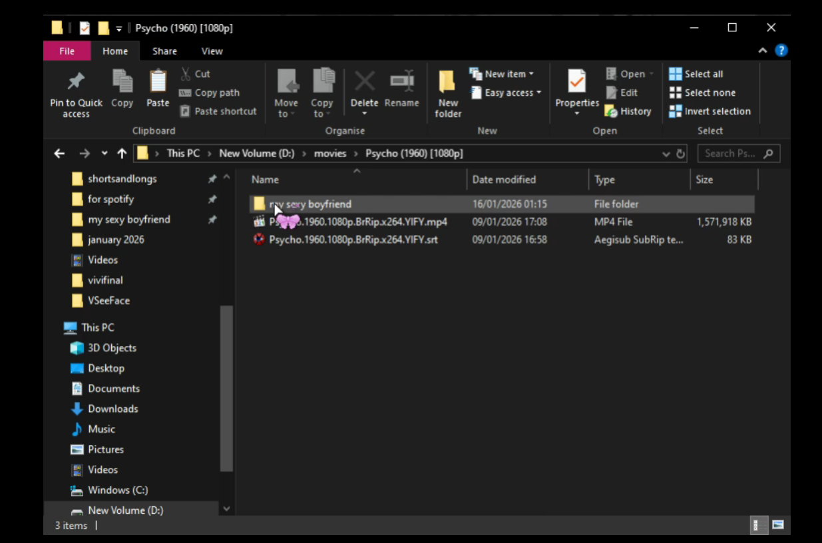The width and height of the screenshot is (822, 543).
Task: Open file History
Action: [628, 111]
